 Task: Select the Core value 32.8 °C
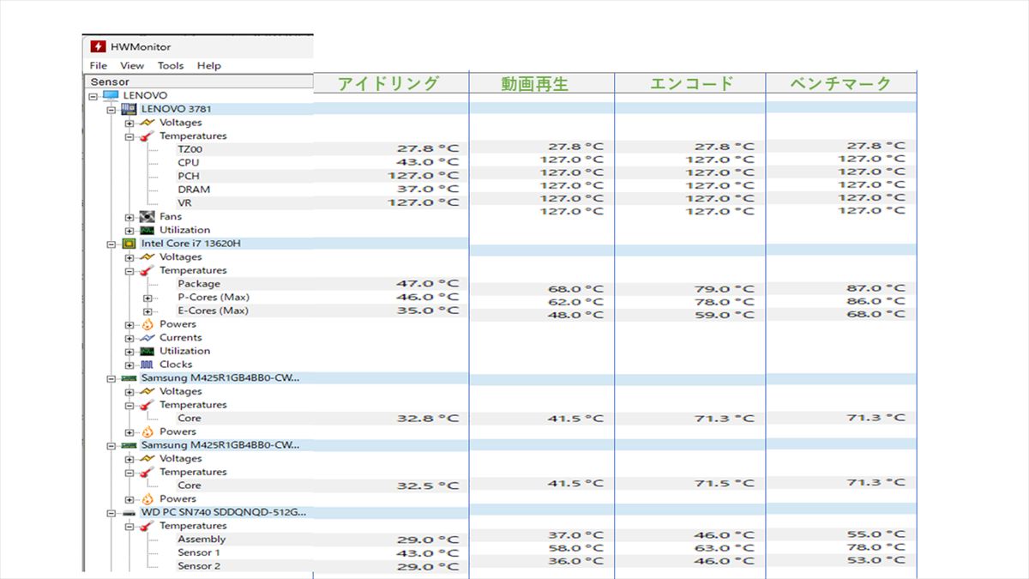[x=427, y=419]
